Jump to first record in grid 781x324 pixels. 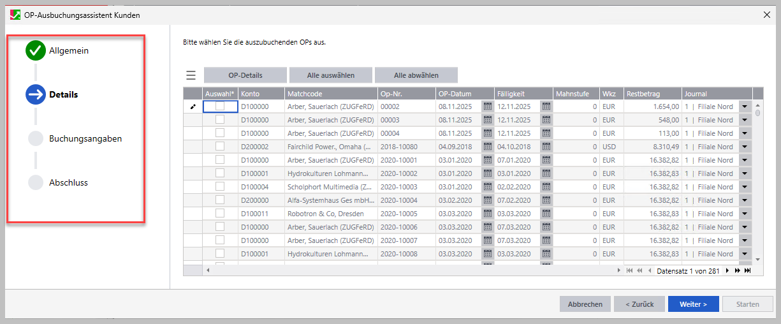pyautogui.click(x=630, y=271)
